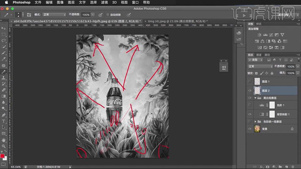Add a Black & White adjustment
Screen dimensions: 301x169
click(268, 41)
